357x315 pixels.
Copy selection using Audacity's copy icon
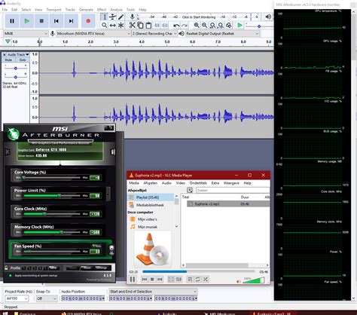tap(140, 25)
